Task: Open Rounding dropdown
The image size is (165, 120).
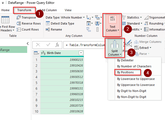Action: [x=154, y=23]
